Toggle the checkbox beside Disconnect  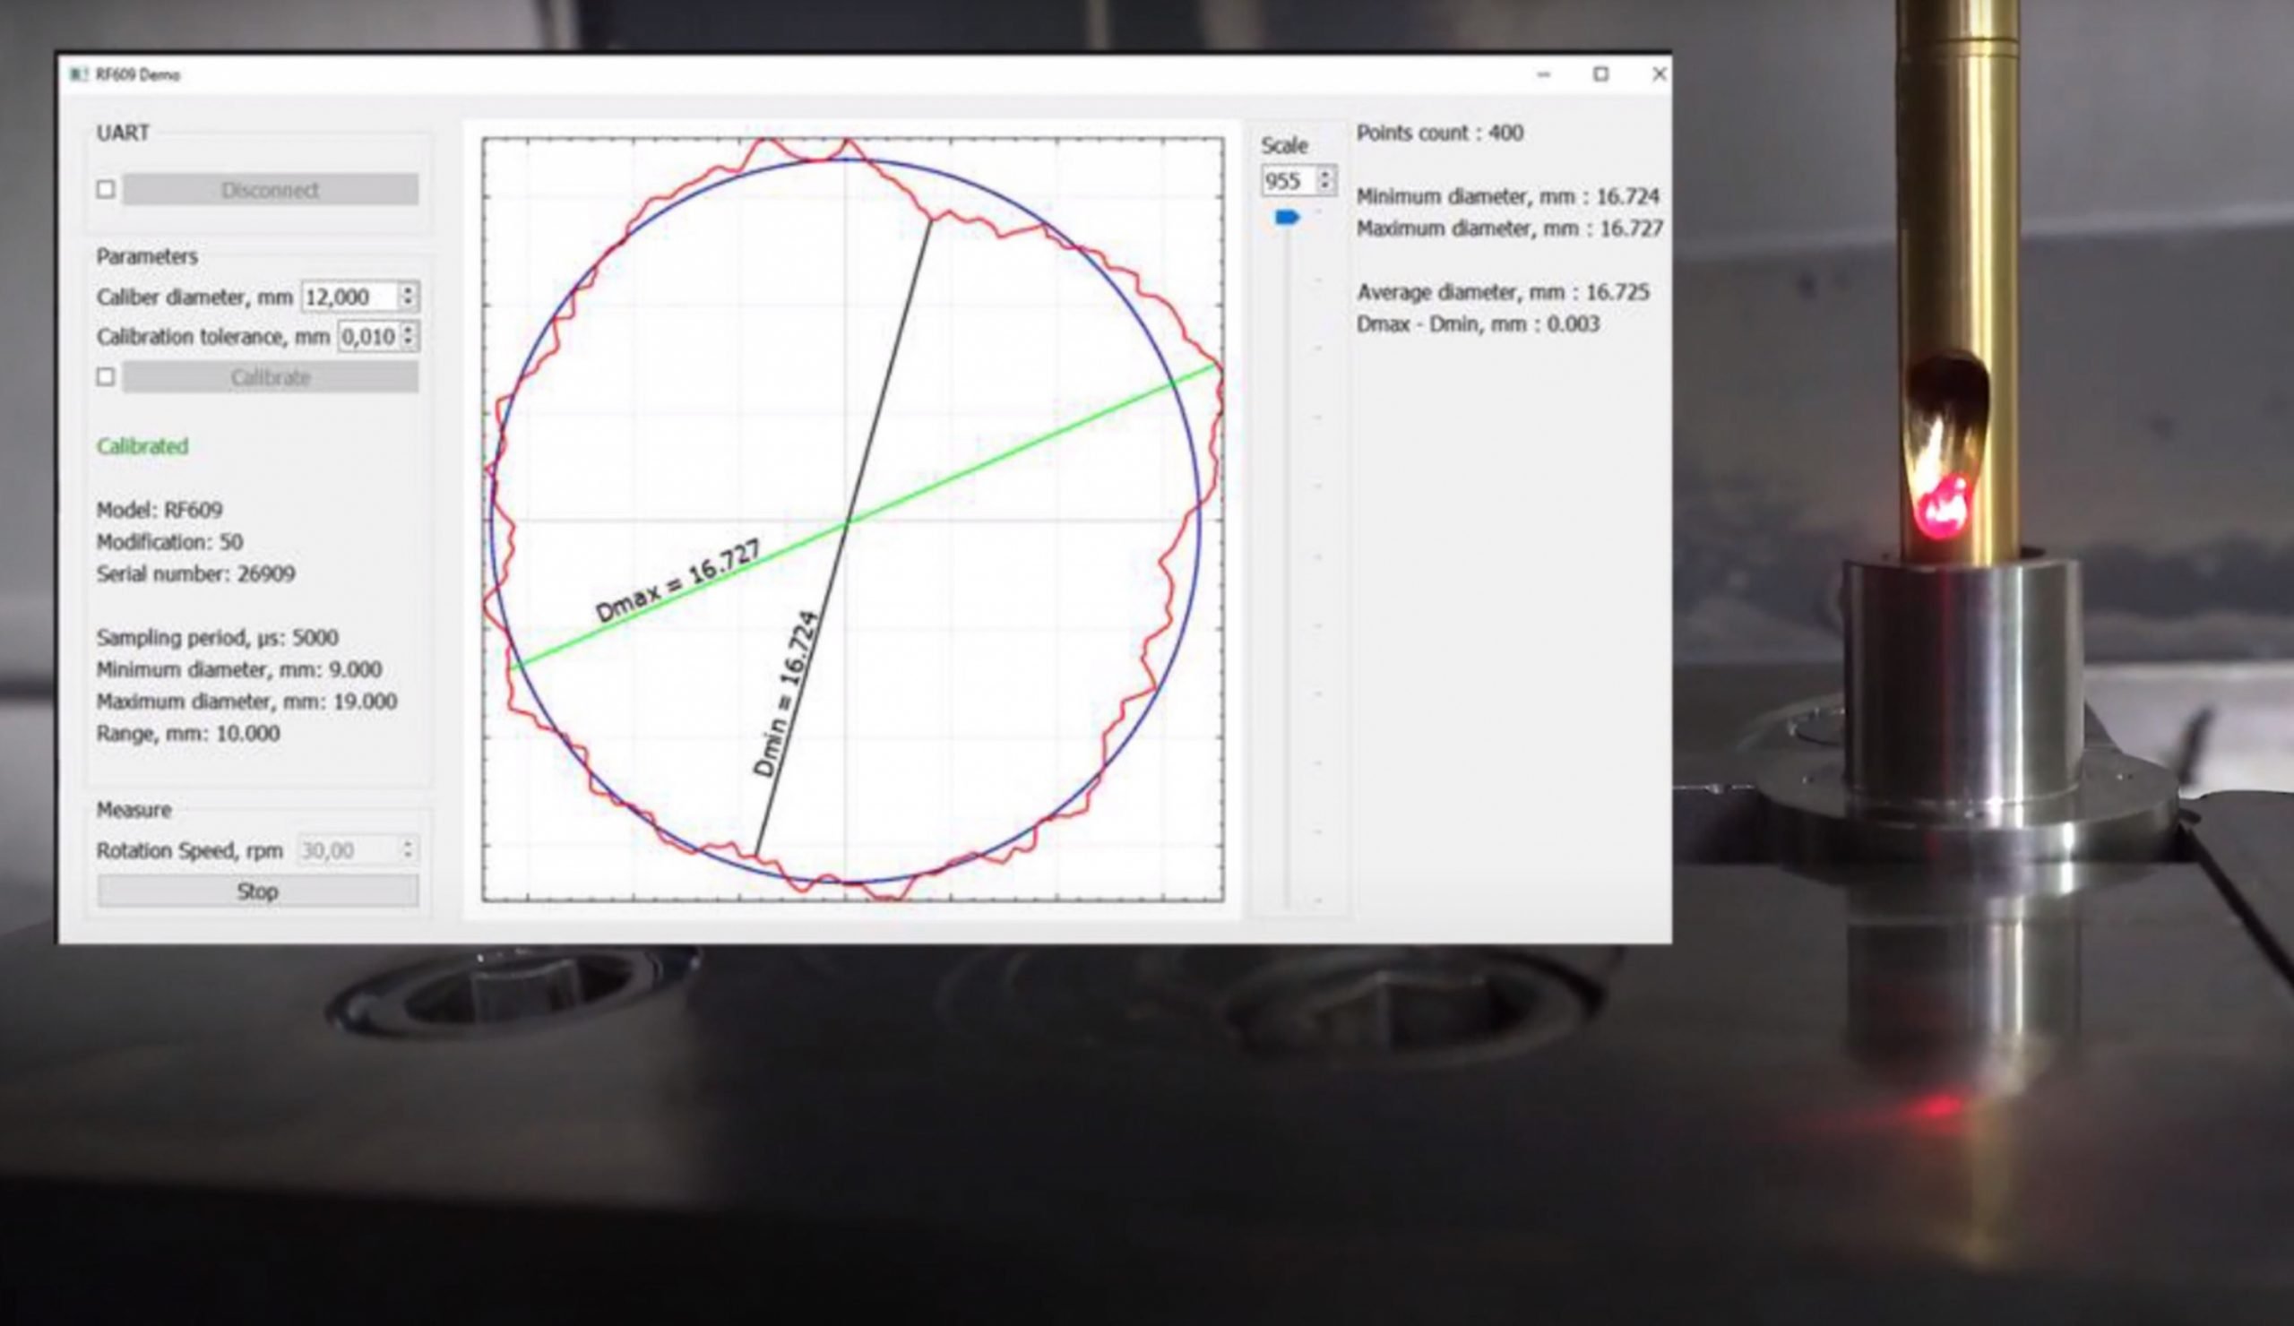point(106,189)
